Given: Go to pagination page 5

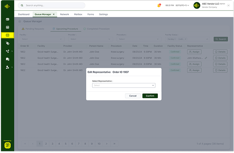Looking at the screenshot, I should click(x=66, y=144).
